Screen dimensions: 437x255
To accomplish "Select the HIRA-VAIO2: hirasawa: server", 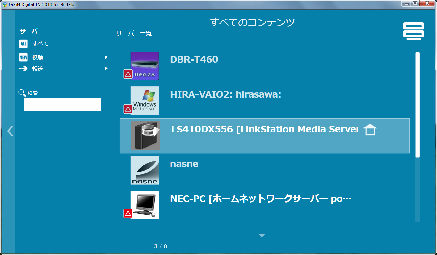I will [x=226, y=94].
